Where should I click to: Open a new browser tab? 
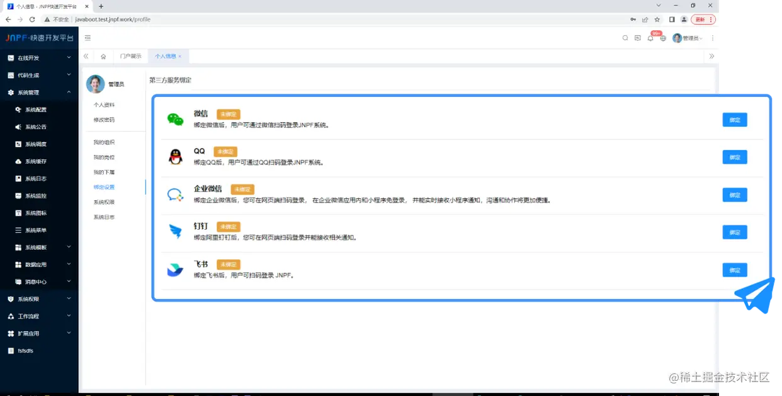coord(101,6)
